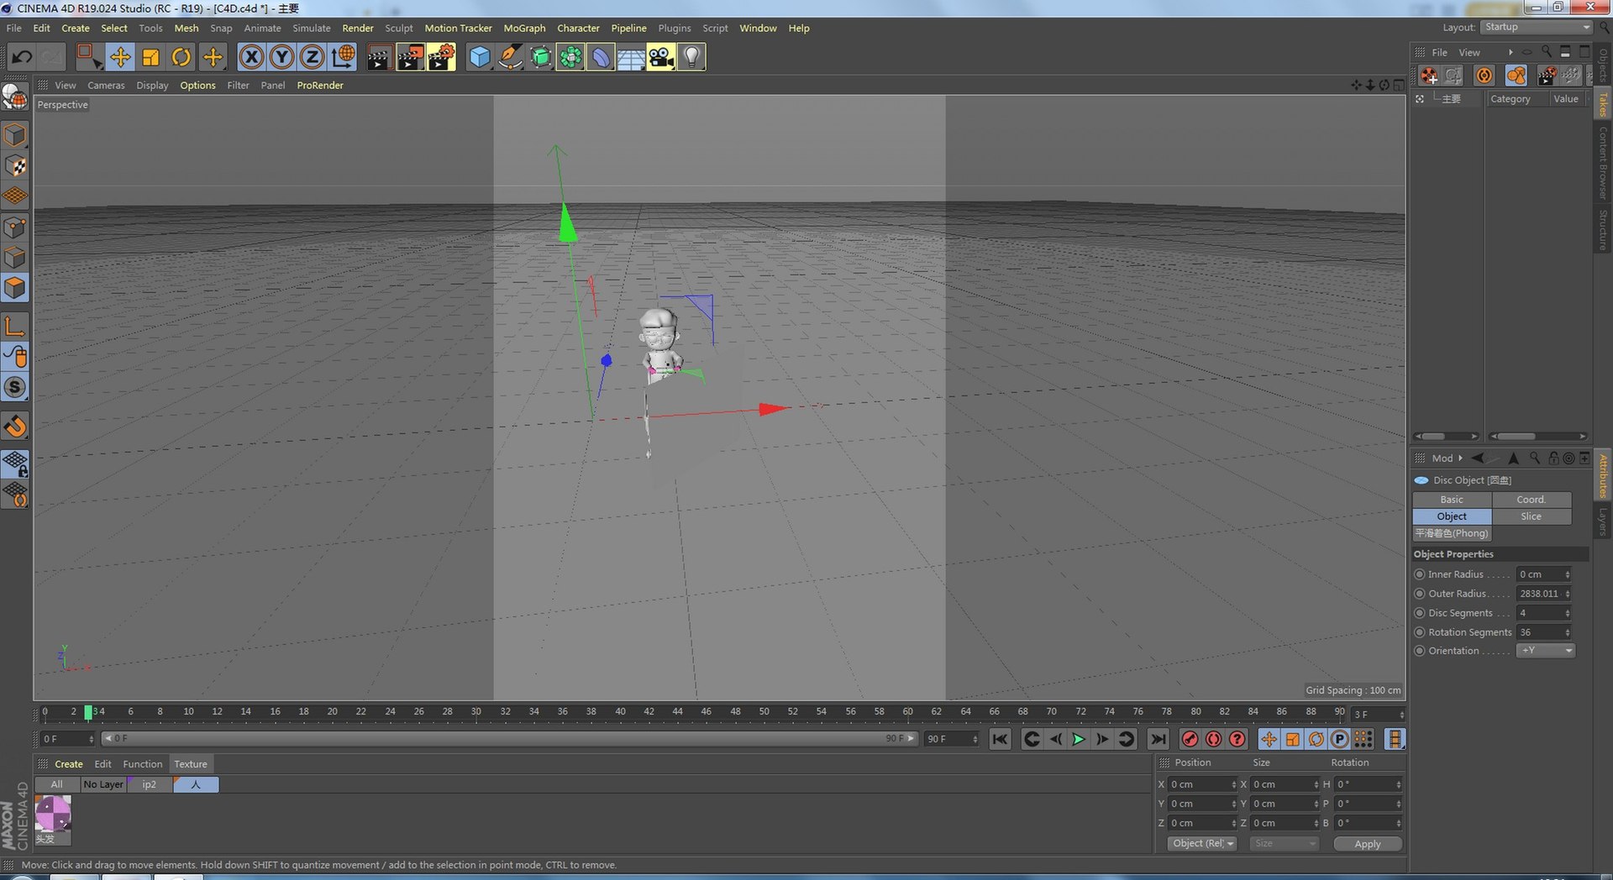Viewport: 1613px width, 880px height.
Task: Click the timeline preview range bar
Action: click(509, 739)
